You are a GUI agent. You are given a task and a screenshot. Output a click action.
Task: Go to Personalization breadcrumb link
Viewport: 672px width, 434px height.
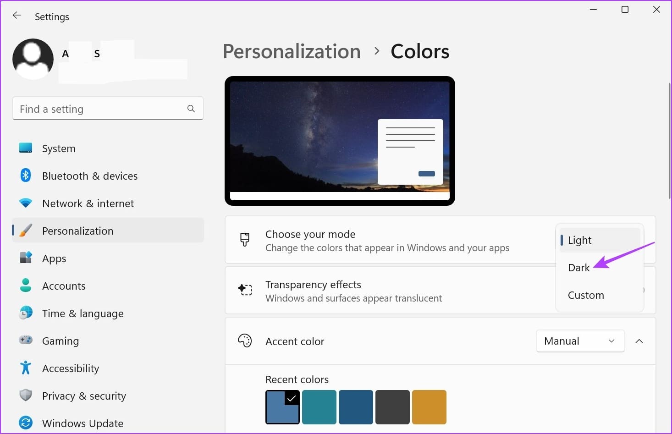point(292,51)
